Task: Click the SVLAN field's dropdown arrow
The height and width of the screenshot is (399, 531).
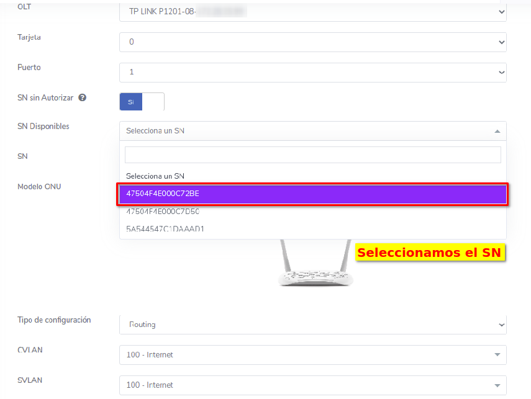Action: click(x=497, y=385)
